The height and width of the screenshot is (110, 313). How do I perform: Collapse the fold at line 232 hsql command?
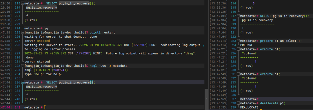tap(23, 66)
